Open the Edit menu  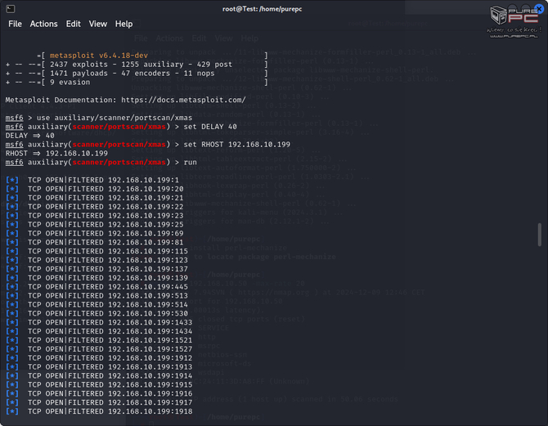[x=74, y=24]
